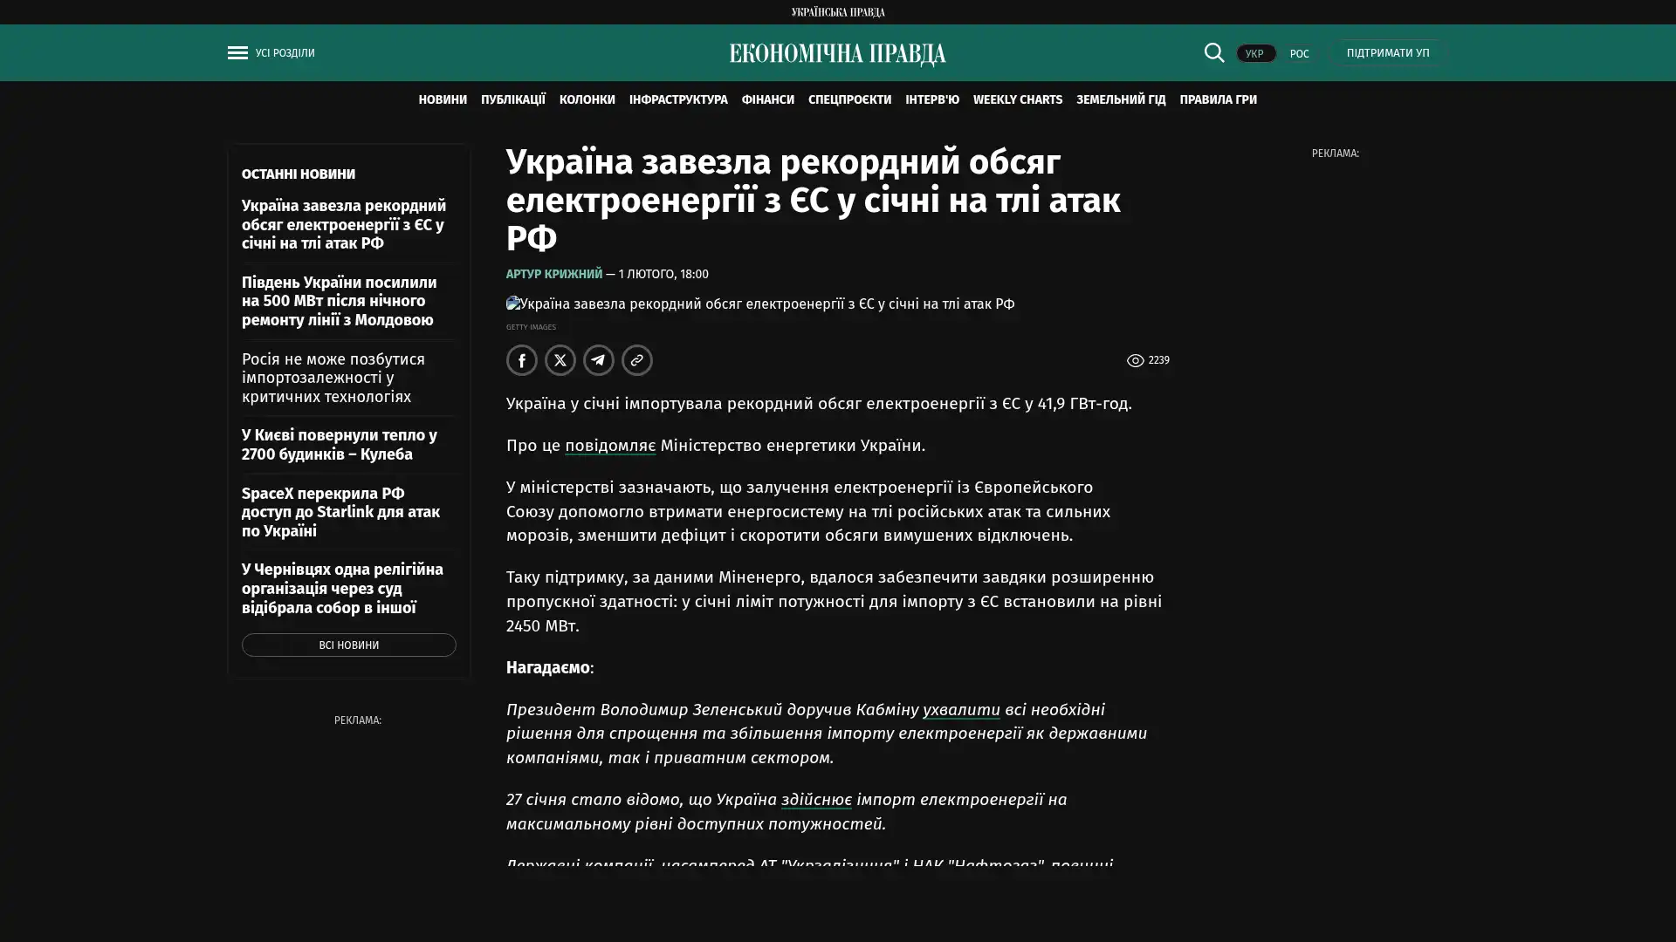The image size is (1676, 942).
Task: Click the broken article header image
Action: (x=759, y=304)
